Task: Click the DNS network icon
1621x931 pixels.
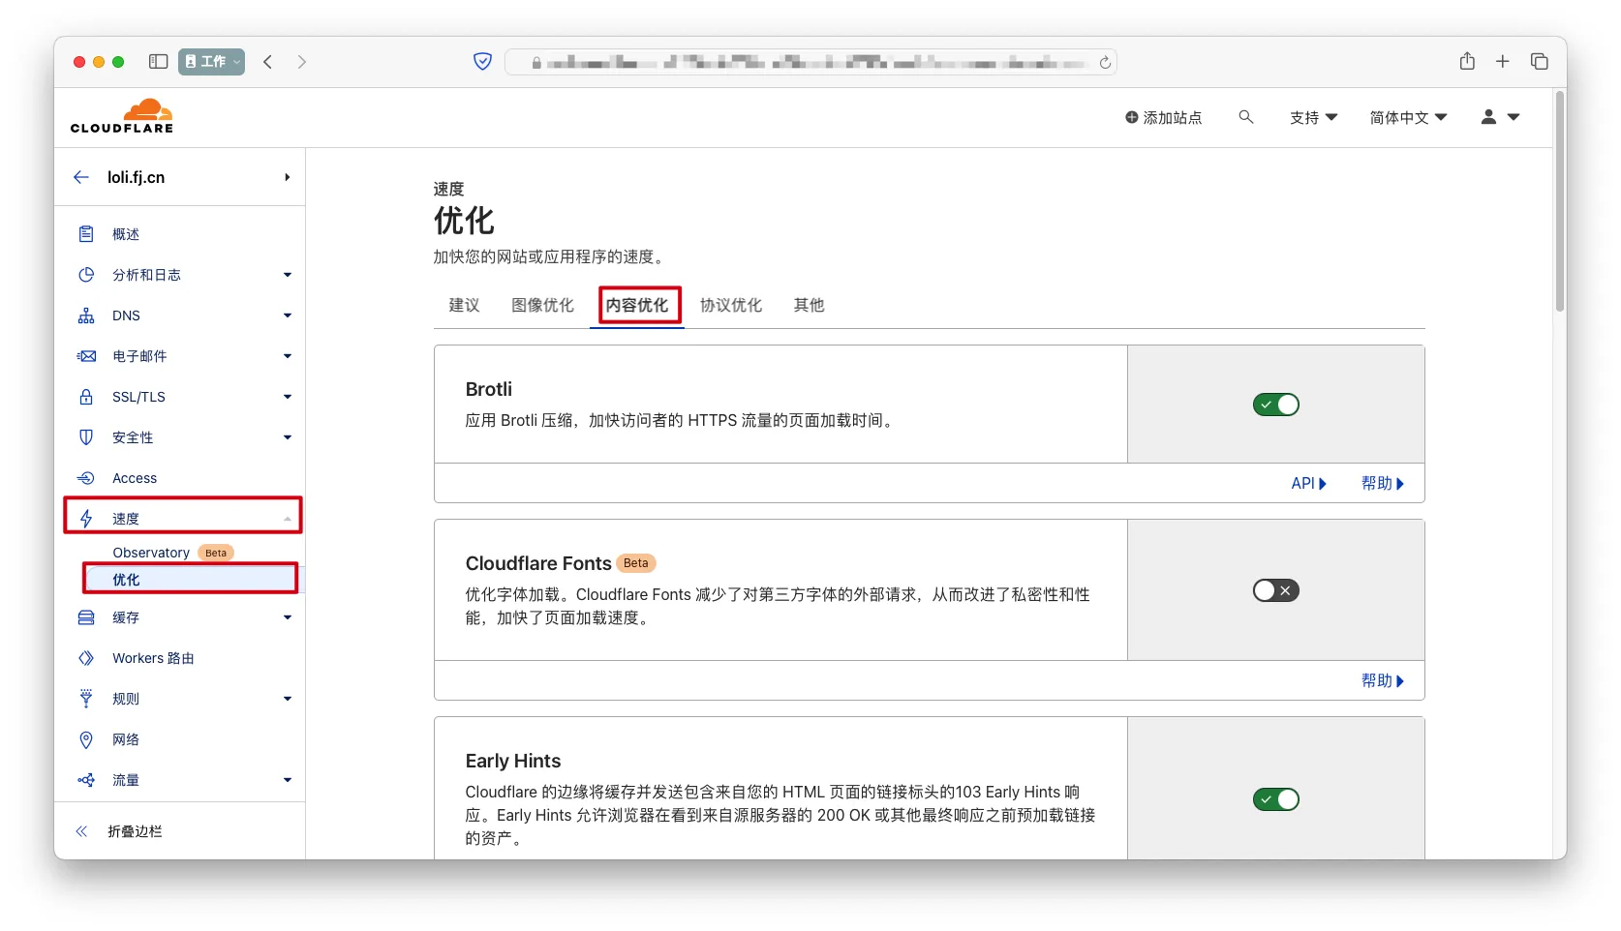Action: pyautogui.click(x=86, y=315)
